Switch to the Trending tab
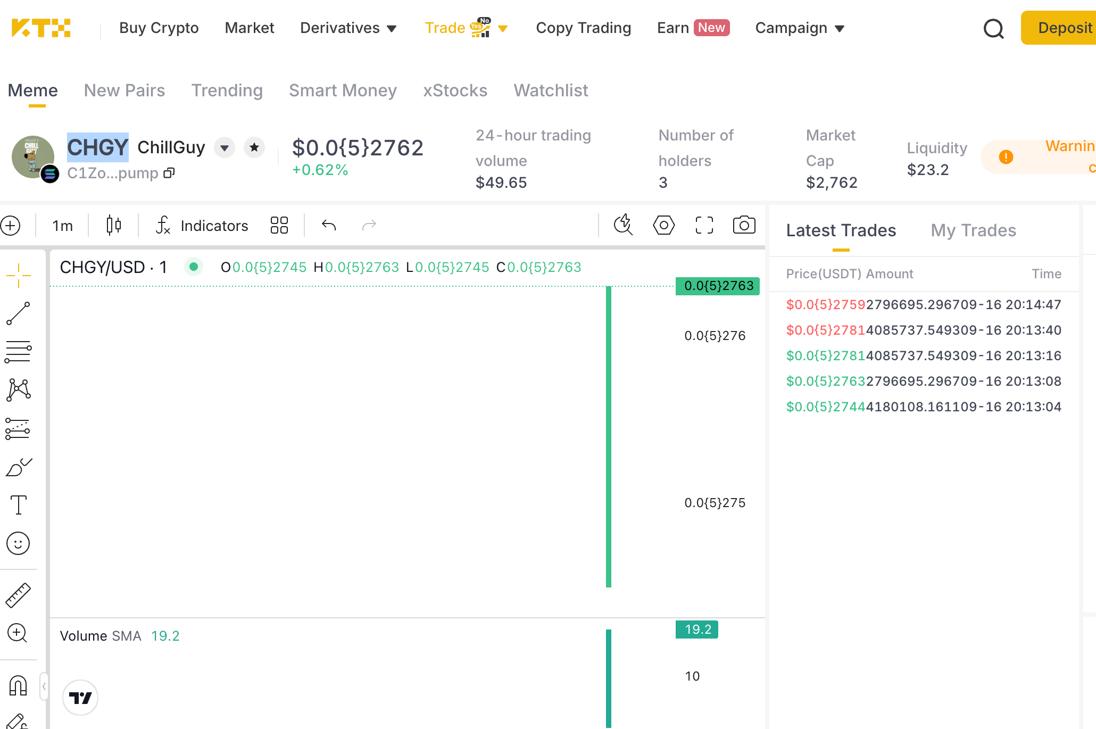 [x=227, y=90]
